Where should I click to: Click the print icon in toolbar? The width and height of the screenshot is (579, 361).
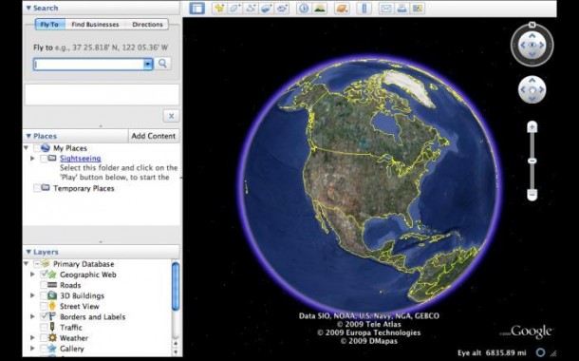click(x=402, y=9)
